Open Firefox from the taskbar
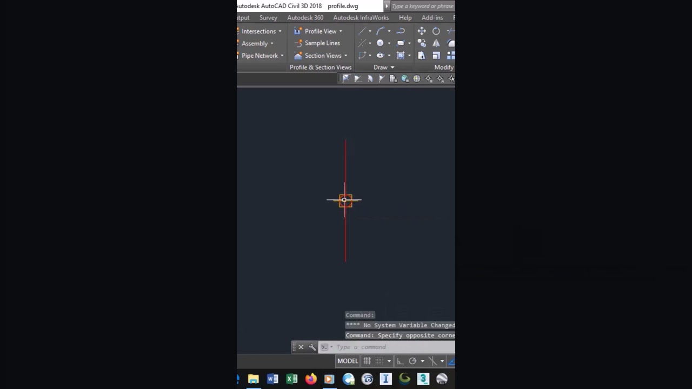Screen dimensions: 692x389 (311, 379)
